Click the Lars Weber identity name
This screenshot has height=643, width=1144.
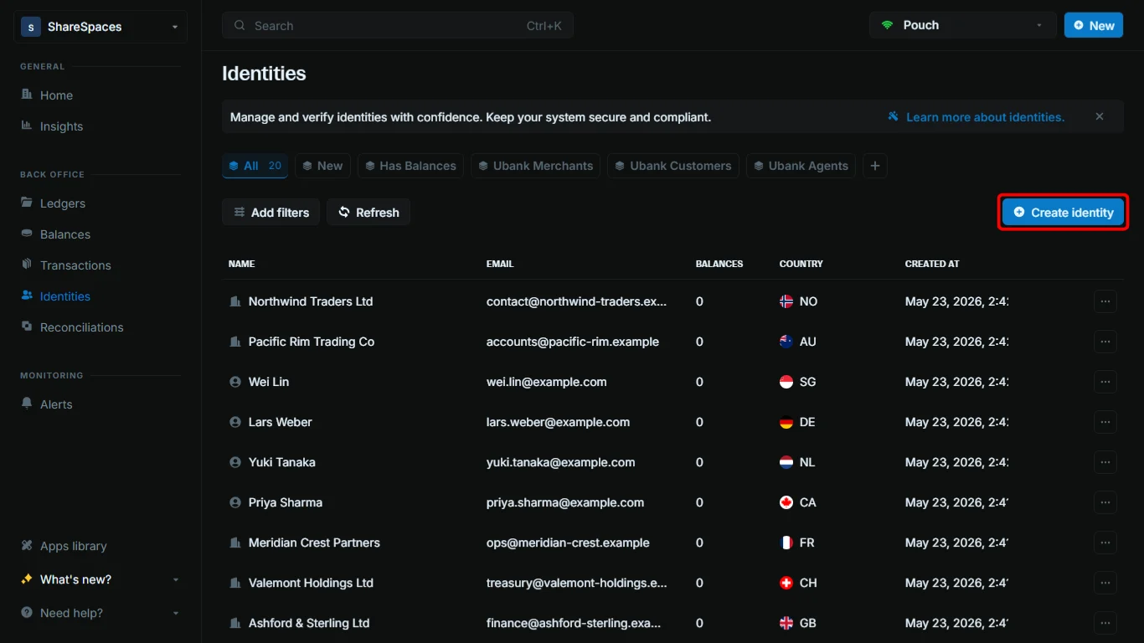[x=280, y=422]
